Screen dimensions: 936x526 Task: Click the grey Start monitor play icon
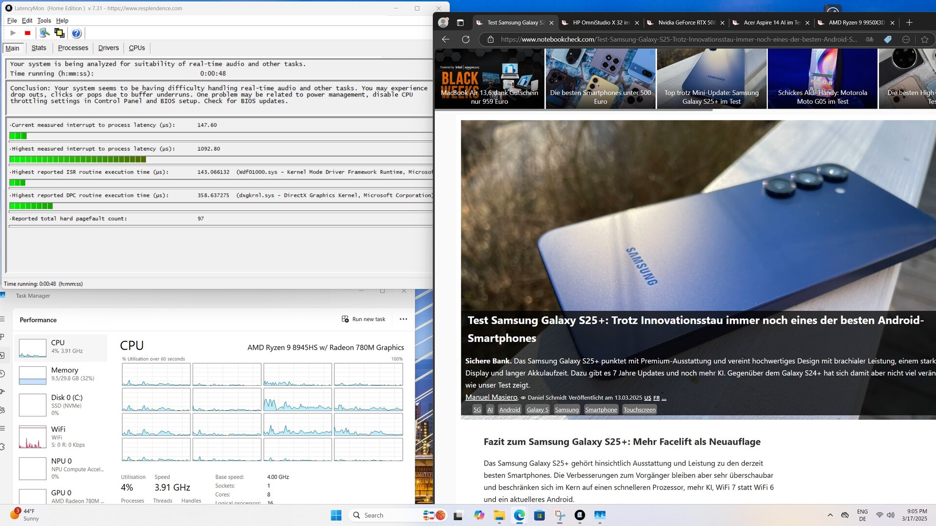tap(13, 33)
